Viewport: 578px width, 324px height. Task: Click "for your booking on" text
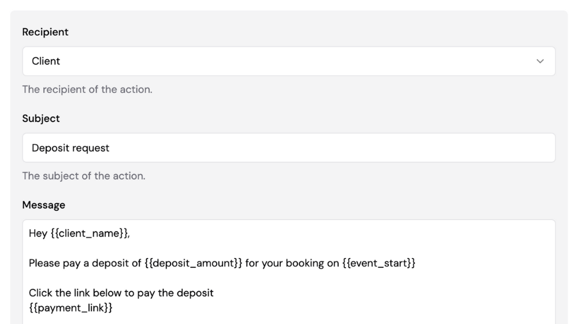[292, 263]
